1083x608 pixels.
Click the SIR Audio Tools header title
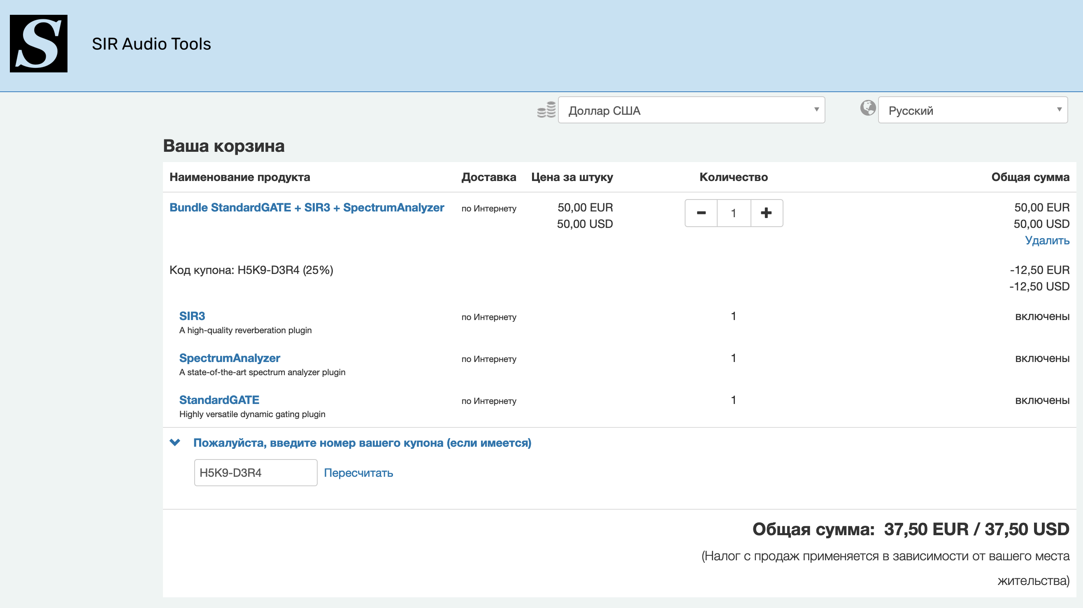tap(151, 44)
